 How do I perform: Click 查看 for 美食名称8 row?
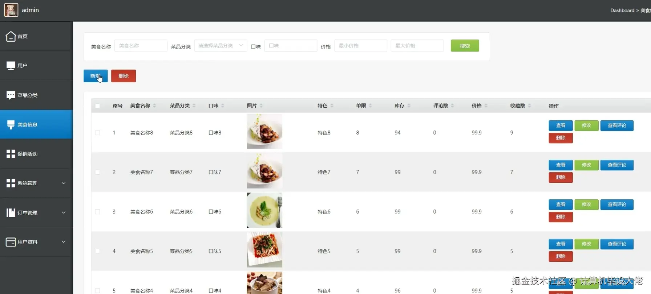point(561,125)
